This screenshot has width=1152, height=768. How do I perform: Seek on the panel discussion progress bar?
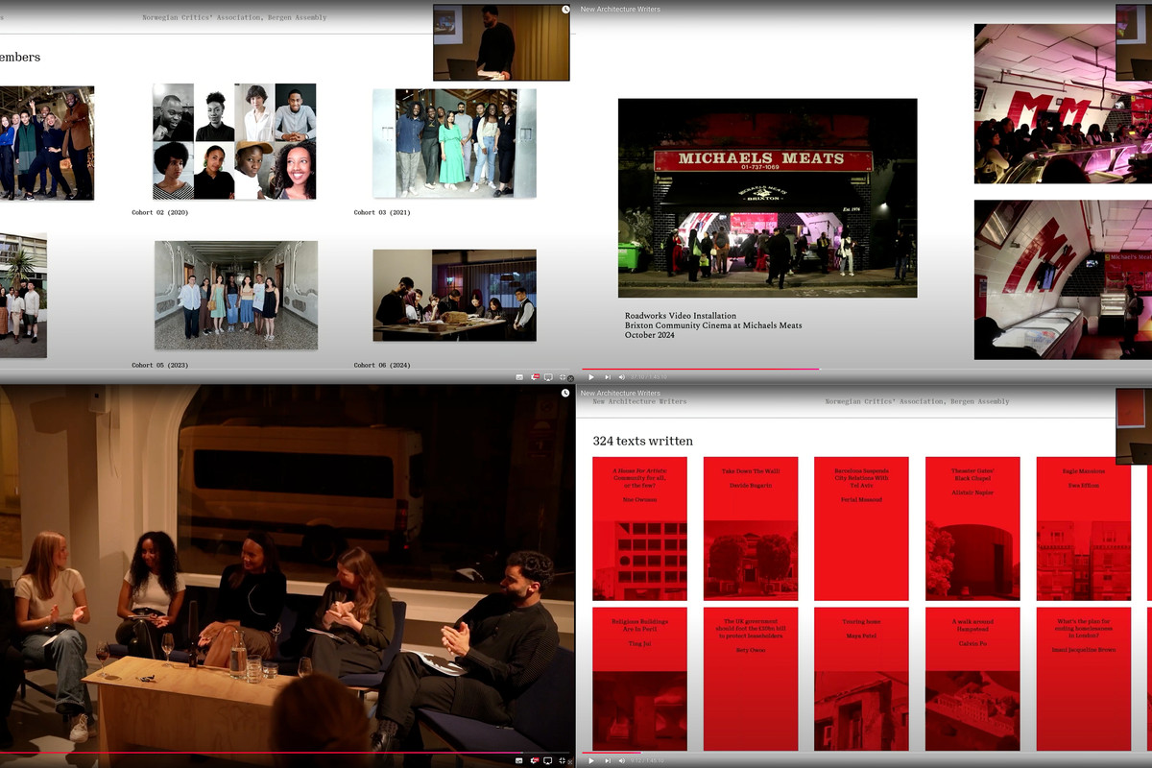click(x=285, y=753)
